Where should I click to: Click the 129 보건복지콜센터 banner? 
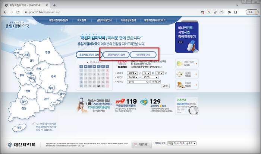pyautogui.click(x=156, y=105)
